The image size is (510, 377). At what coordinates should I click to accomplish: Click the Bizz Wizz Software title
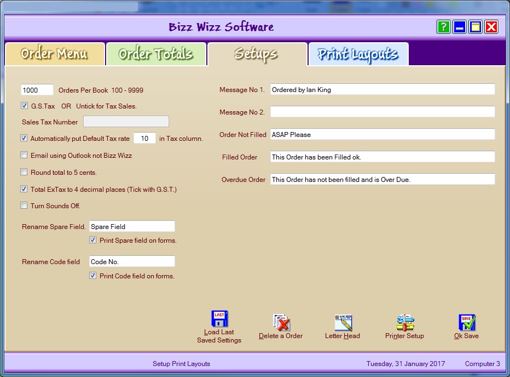(x=221, y=27)
